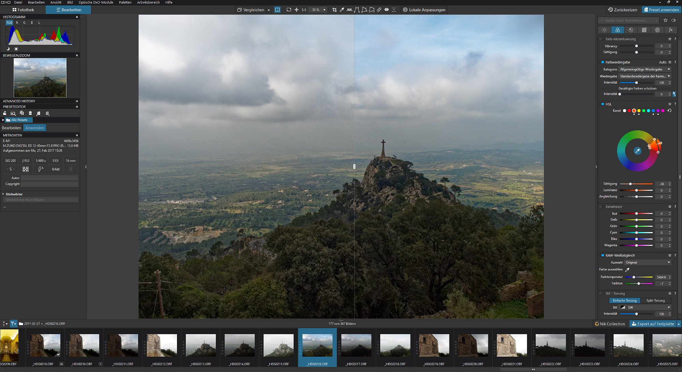The height and width of the screenshot is (372, 682).
Task: Click the shadow clipping moon icon
Action: coord(8,49)
